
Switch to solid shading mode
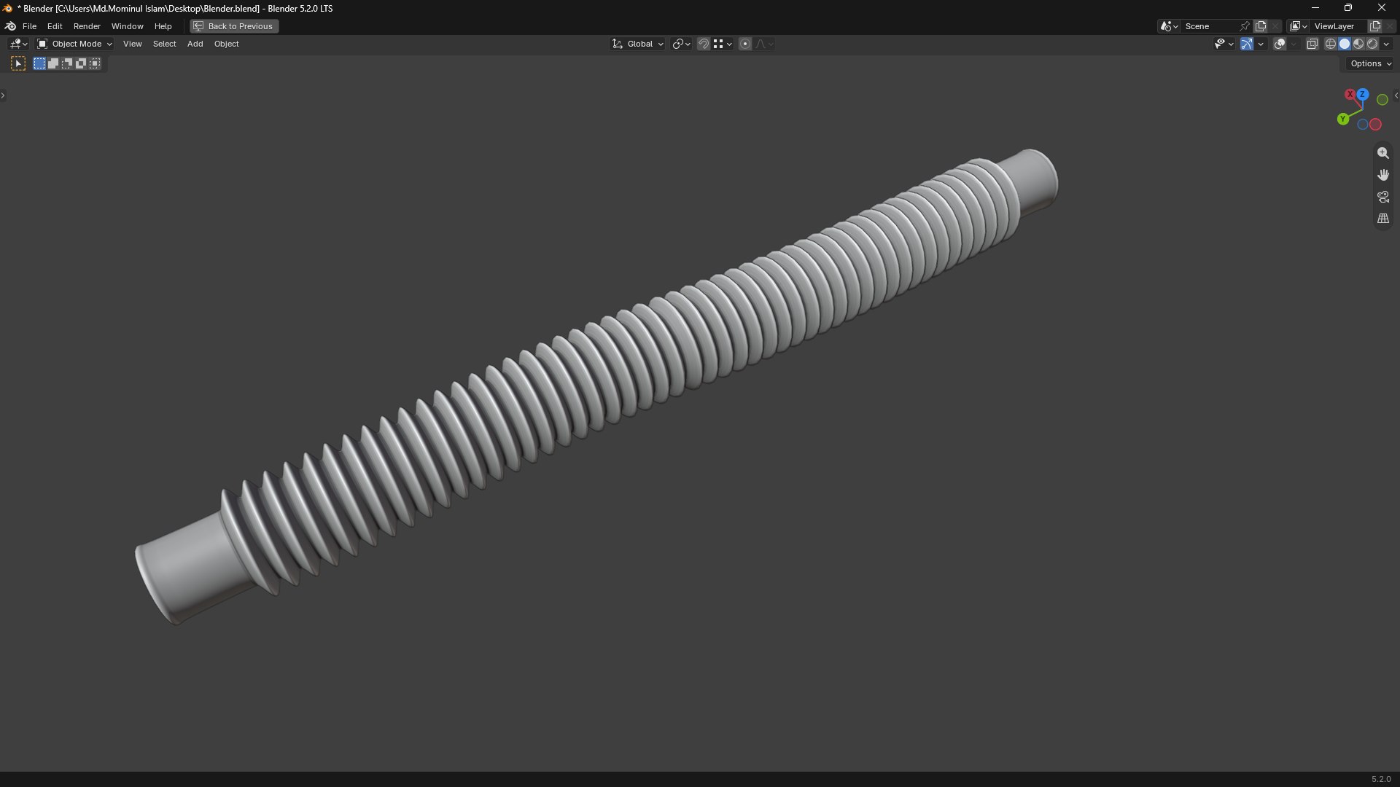click(x=1345, y=44)
